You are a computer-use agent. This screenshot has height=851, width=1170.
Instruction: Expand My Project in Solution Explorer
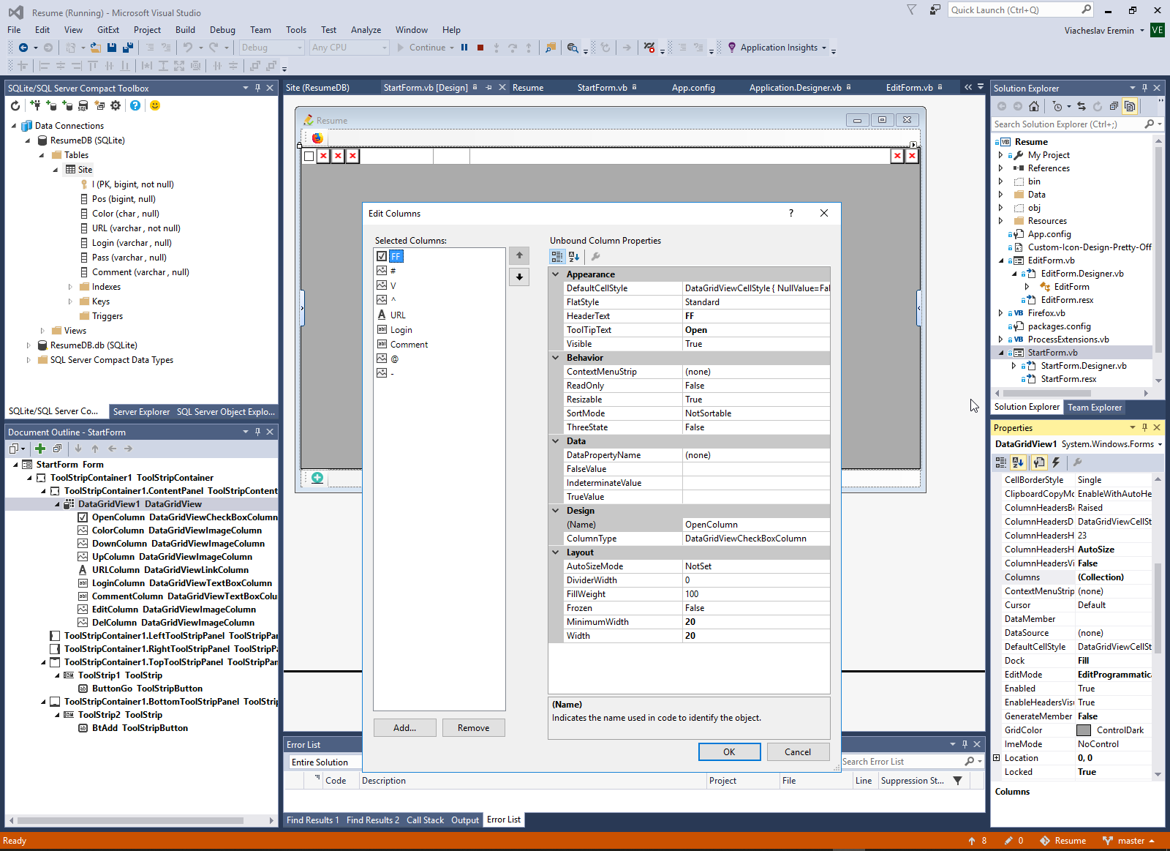pyautogui.click(x=1000, y=155)
